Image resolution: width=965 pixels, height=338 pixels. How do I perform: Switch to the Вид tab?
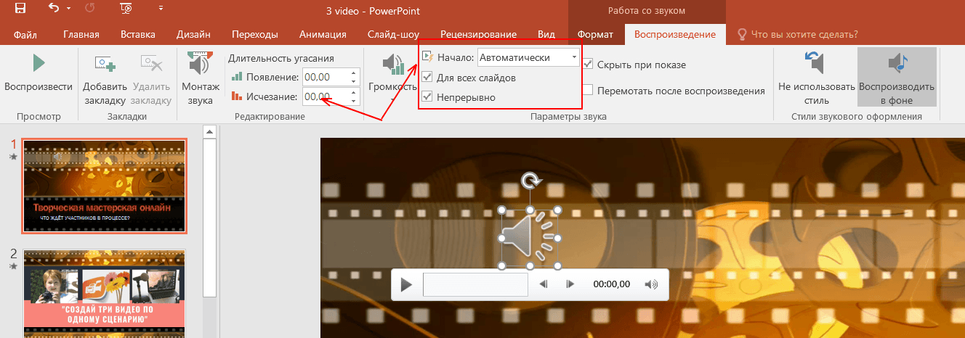[546, 34]
